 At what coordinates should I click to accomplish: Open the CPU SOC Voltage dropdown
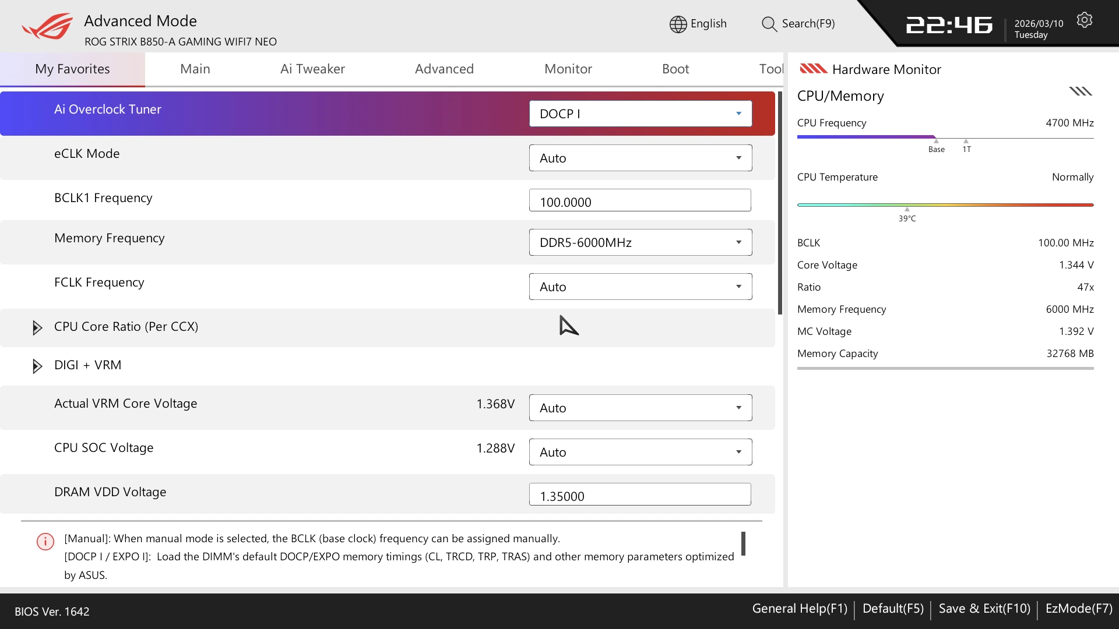(x=640, y=452)
